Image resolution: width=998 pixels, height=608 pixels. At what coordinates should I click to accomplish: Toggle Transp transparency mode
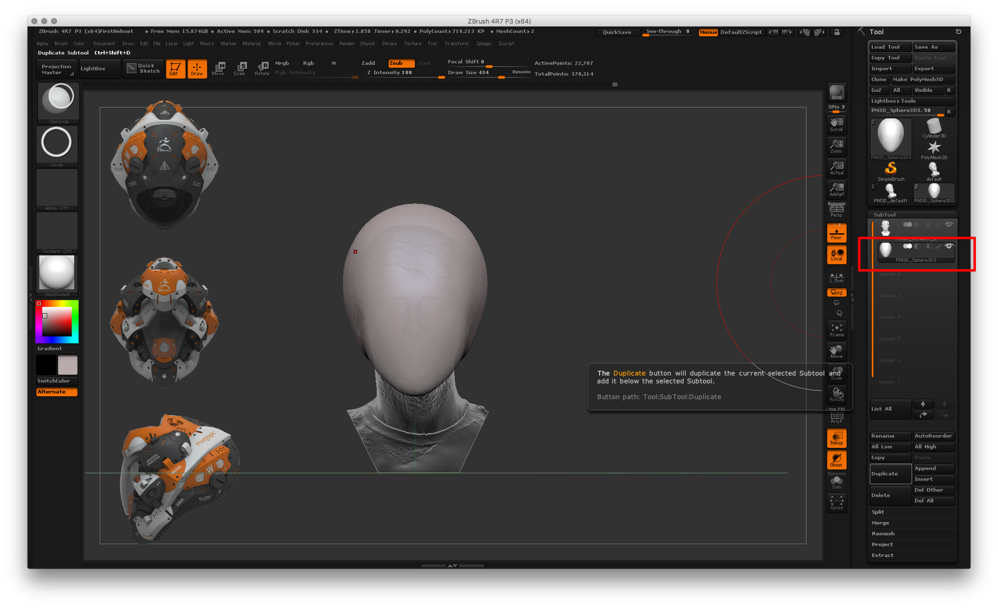[836, 438]
